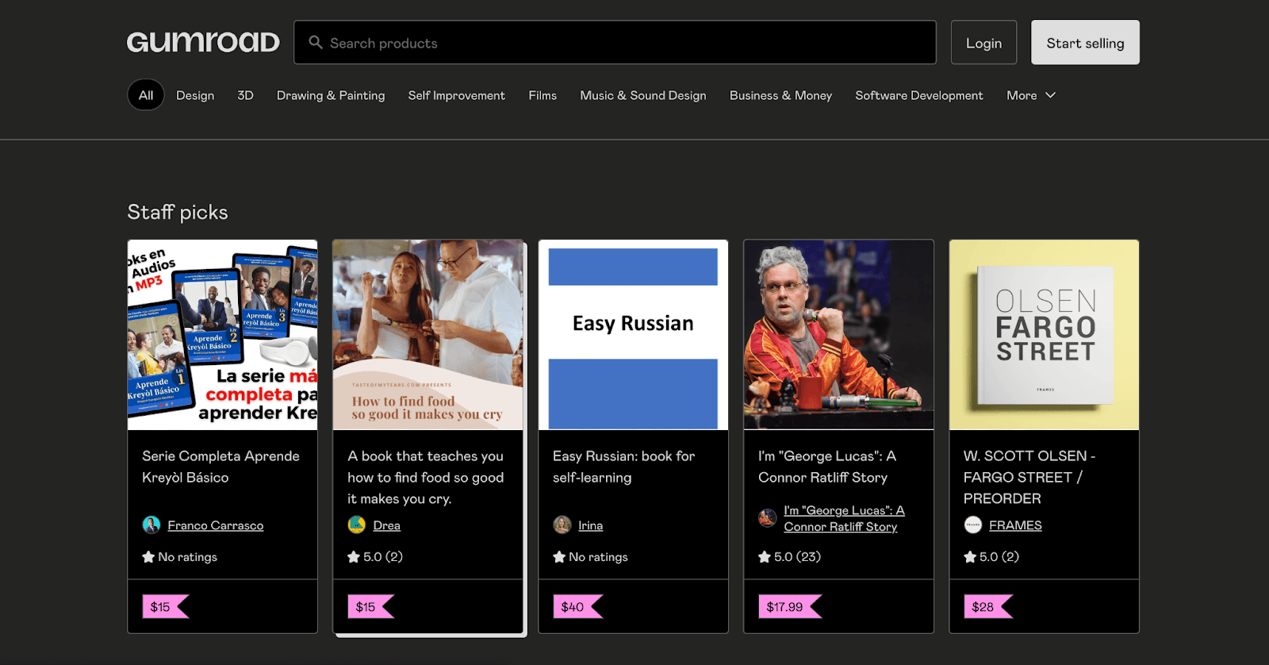This screenshot has height=665, width=1269.
Task: Open the Self Improvement category
Action: [457, 95]
